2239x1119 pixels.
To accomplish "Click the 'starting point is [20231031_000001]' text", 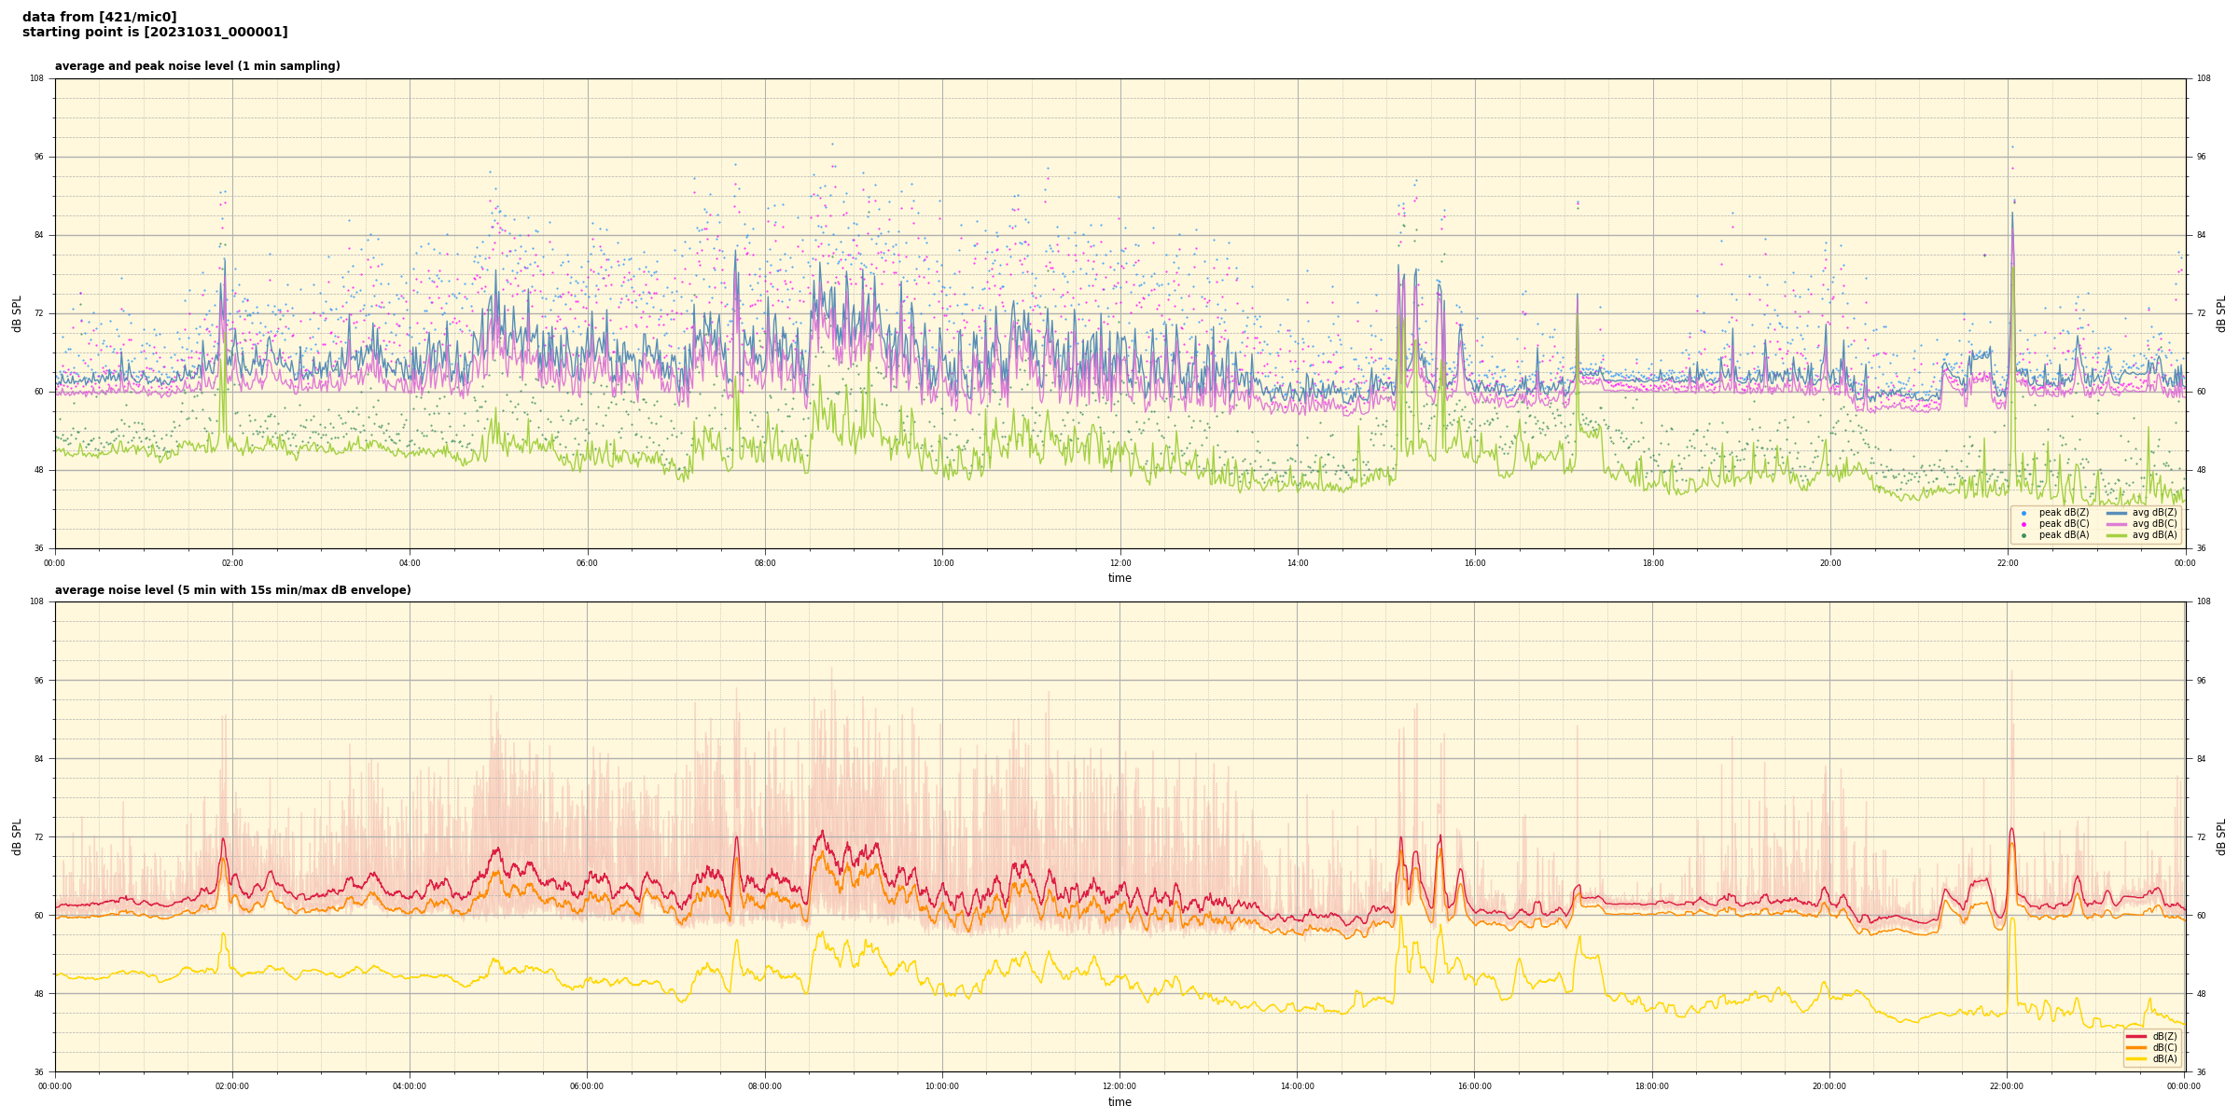I will [155, 33].
